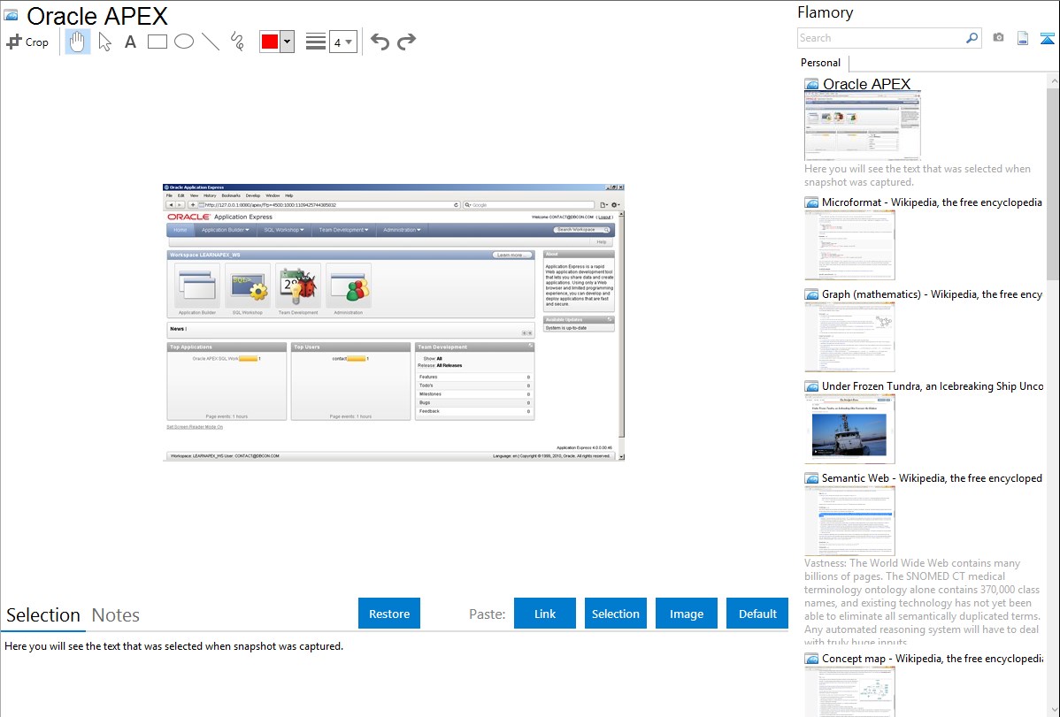Open the Graph mathematics thumbnail
The height and width of the screenshot is (717, 1060).
[849, 337]
